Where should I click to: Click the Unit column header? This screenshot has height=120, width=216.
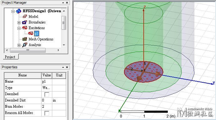pyautogui.click(x=59, y=75)
